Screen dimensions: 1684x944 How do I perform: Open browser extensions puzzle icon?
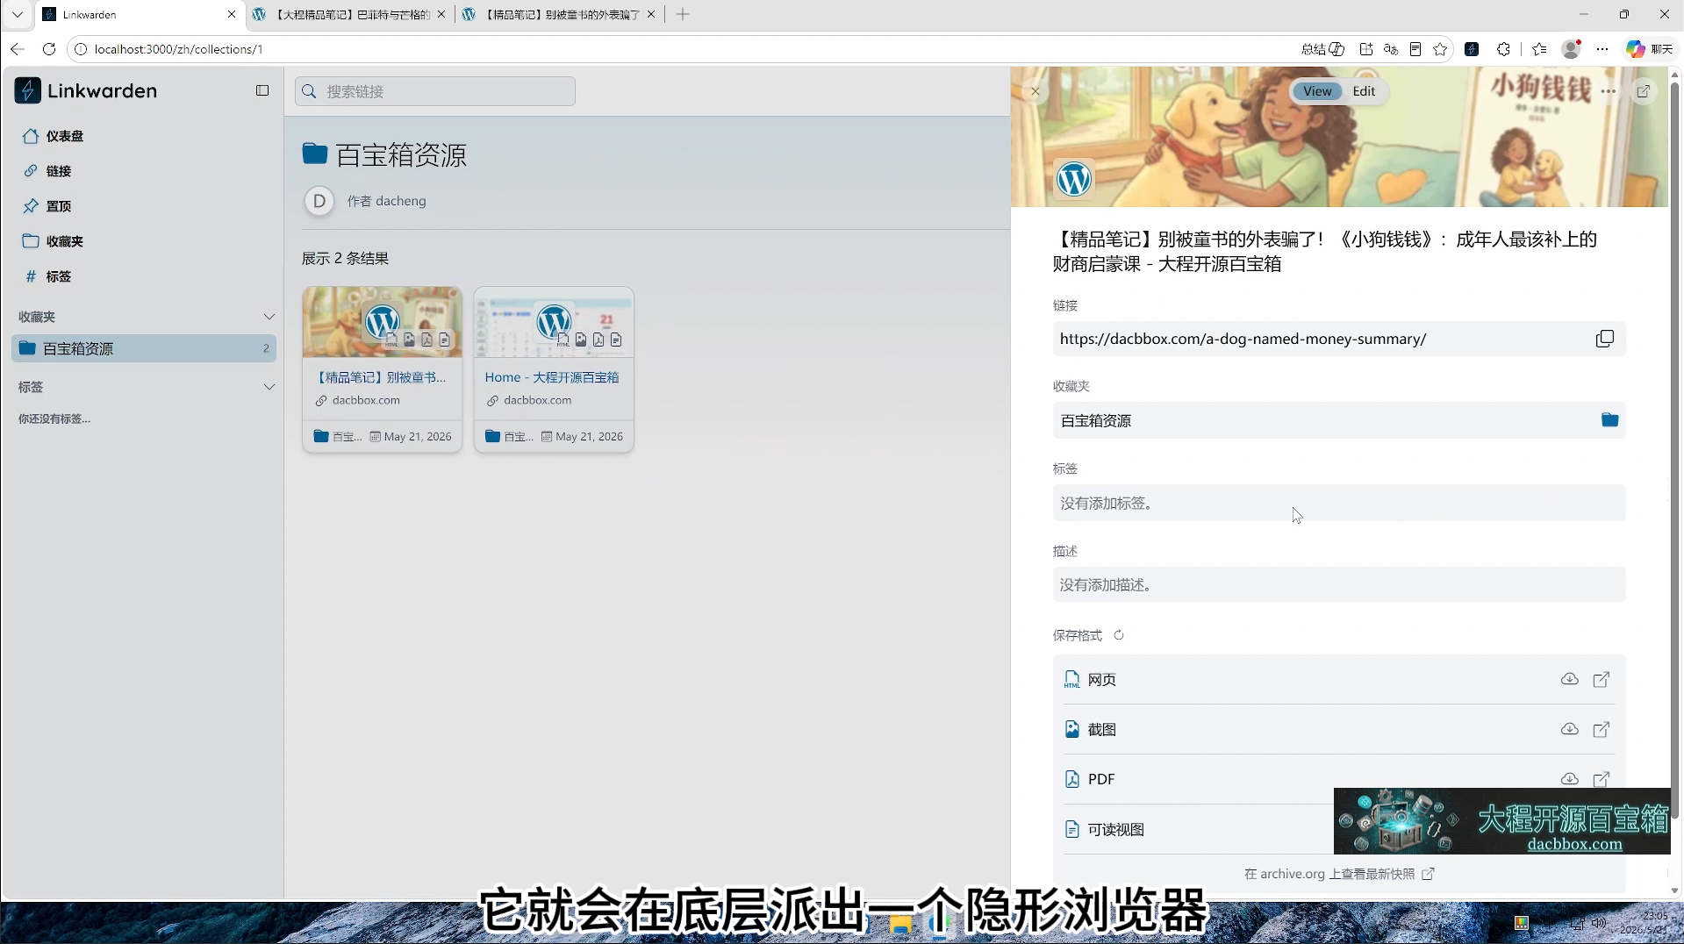click(1503, 49)
